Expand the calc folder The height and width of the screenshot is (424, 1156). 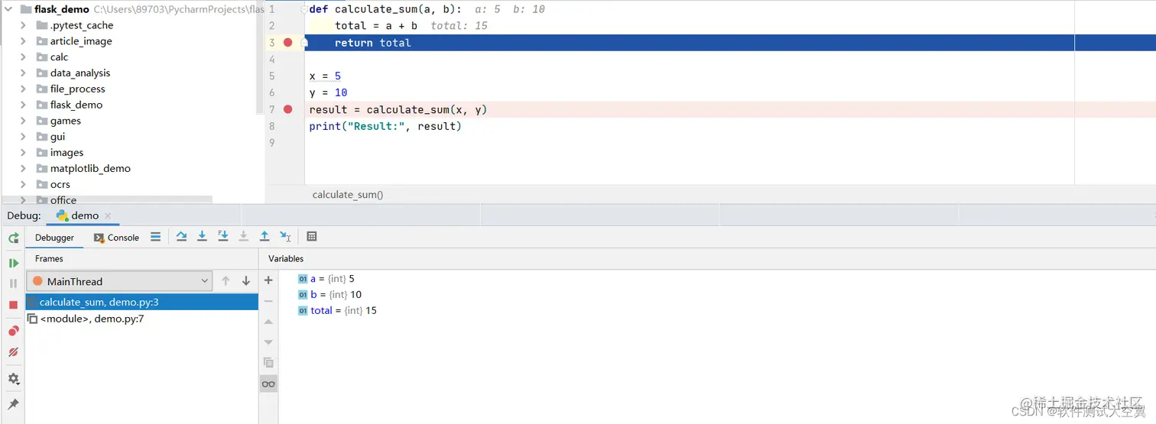23,57
